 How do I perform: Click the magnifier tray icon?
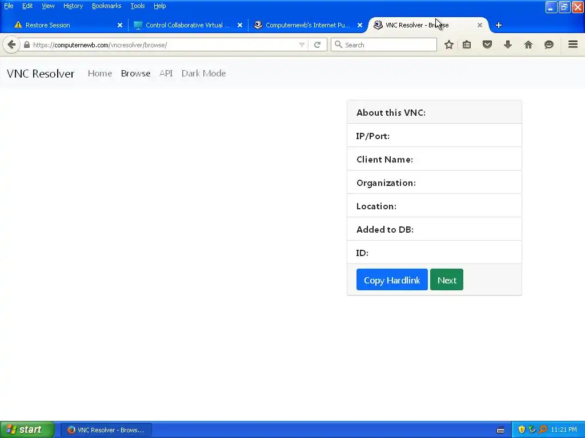click(543, 430)
